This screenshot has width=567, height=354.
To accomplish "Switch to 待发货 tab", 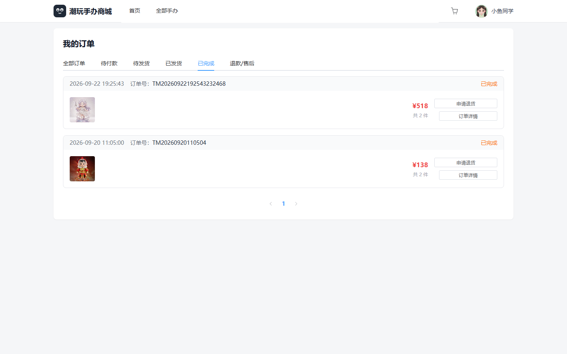I will (x=141, y=63).
